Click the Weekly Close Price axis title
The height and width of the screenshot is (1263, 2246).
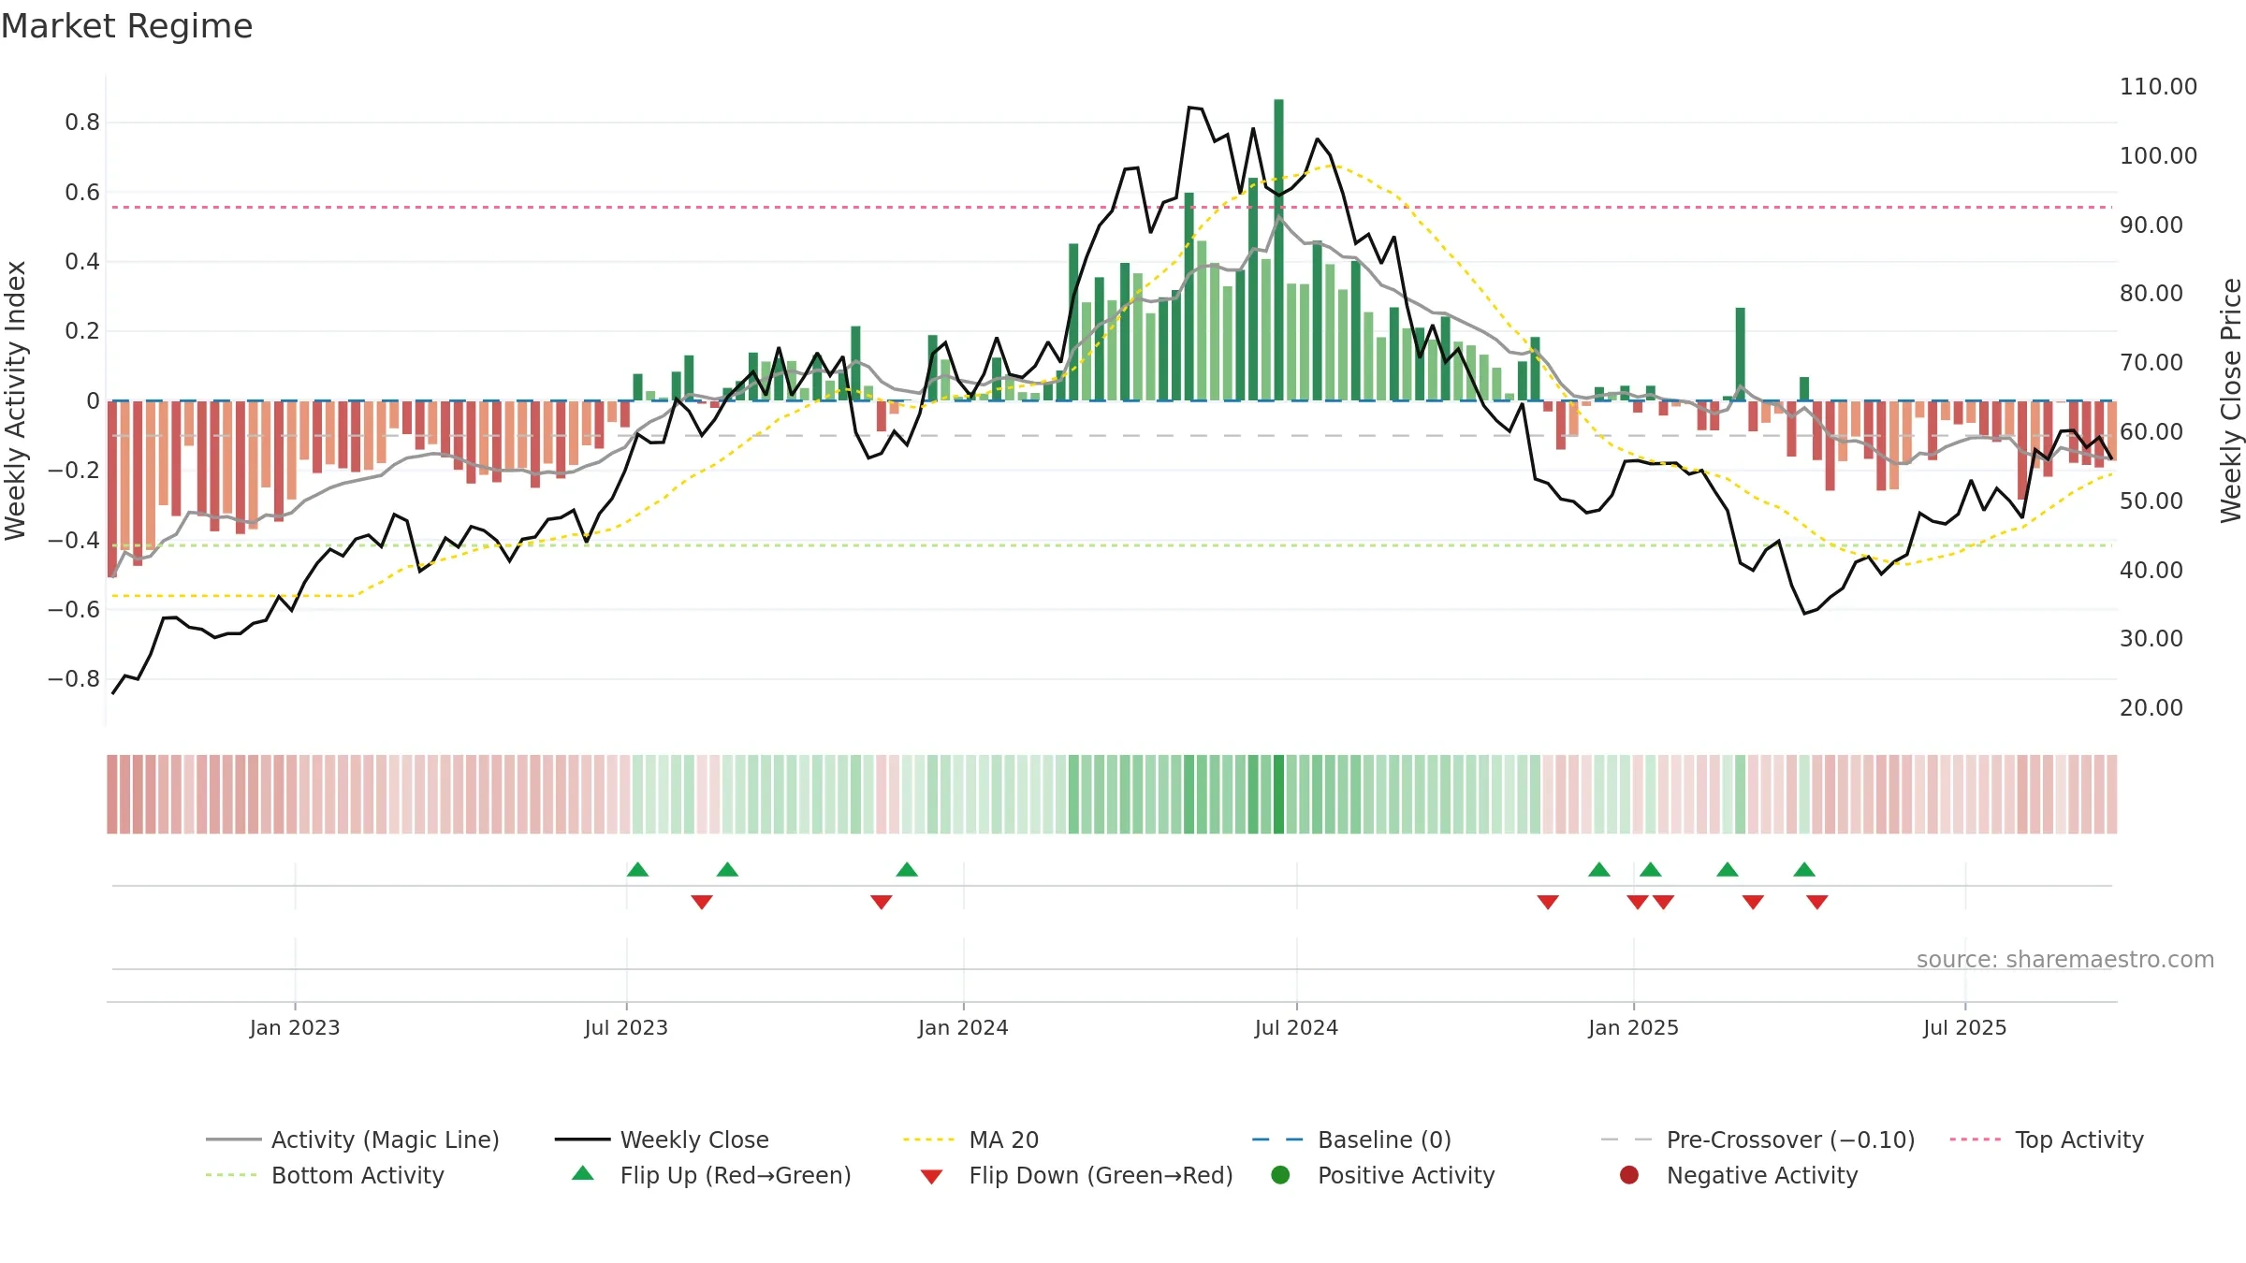tap(2231, 400)
